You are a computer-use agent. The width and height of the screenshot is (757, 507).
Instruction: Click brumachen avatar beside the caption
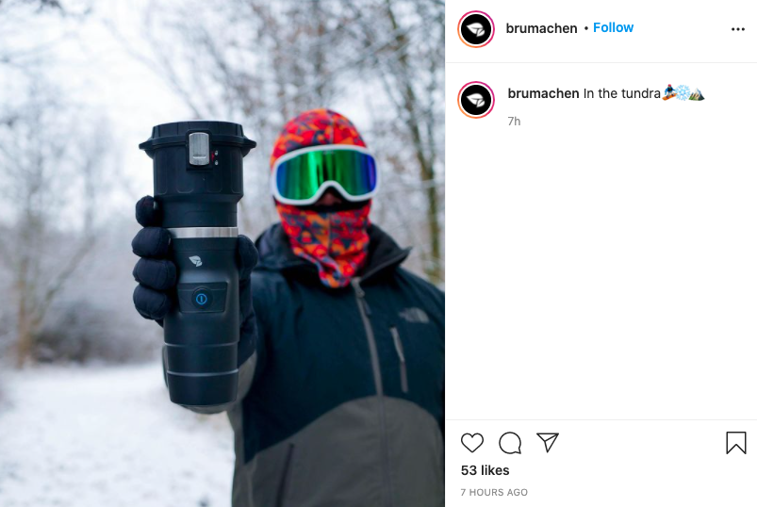[x=476, y=100]
